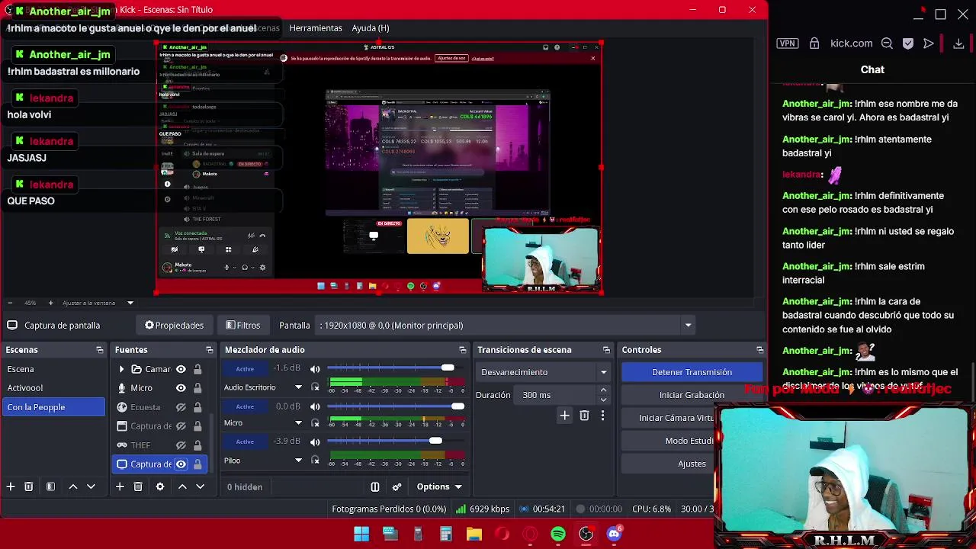The image size is (976, 549).
Task: Pop out the Mezclador de audio dock
Action: [x=462, y=350]
